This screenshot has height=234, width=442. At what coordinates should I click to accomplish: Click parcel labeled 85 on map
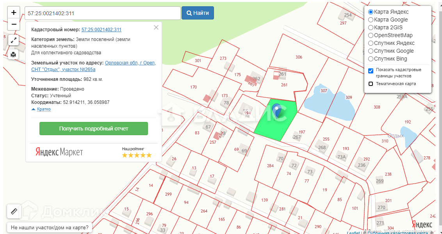click(x=339, y=200)
